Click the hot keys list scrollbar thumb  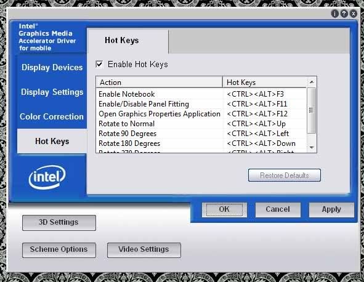pos(311,110)
